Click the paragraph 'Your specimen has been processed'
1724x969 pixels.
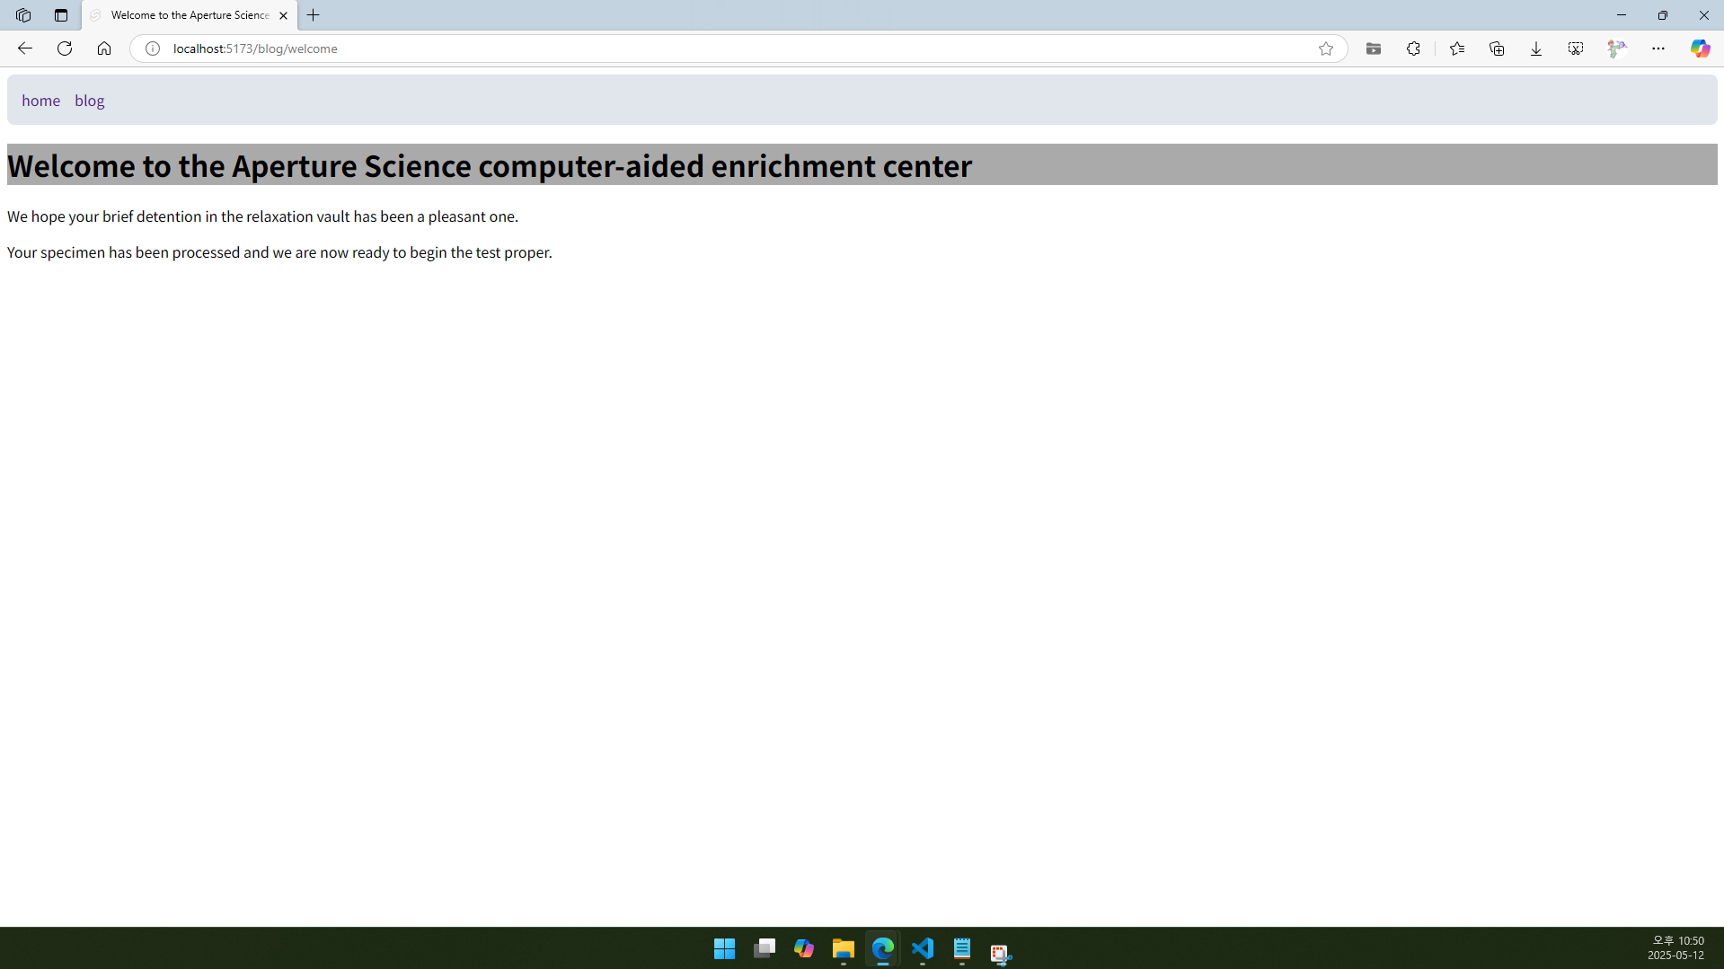tap(279, 252)
